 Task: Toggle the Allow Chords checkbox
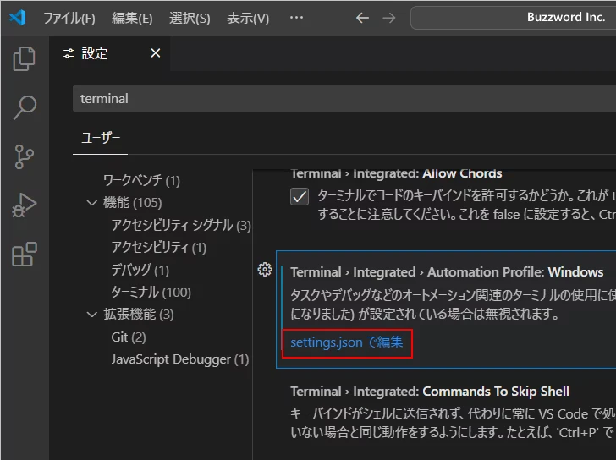[300, 197]
